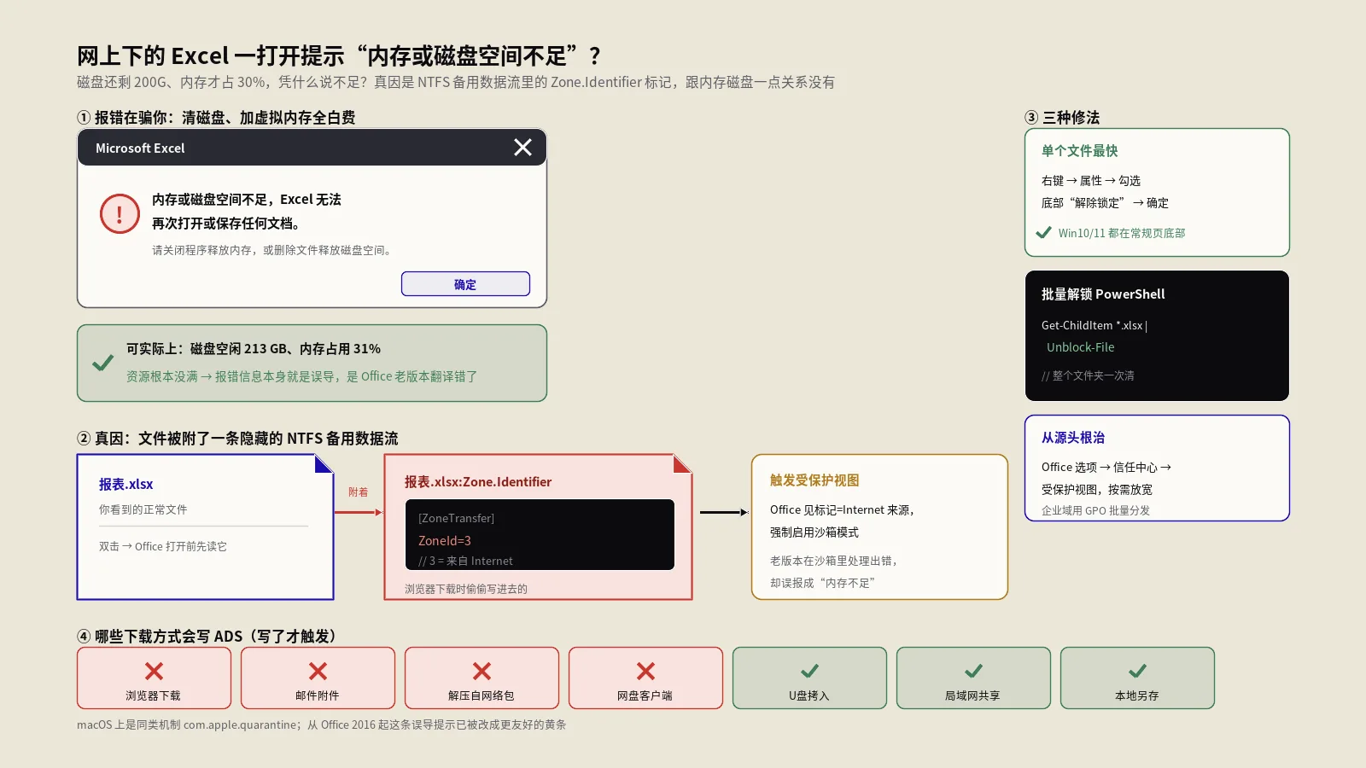Click the 强制启用沙箱模式 line

coord(814,532)
